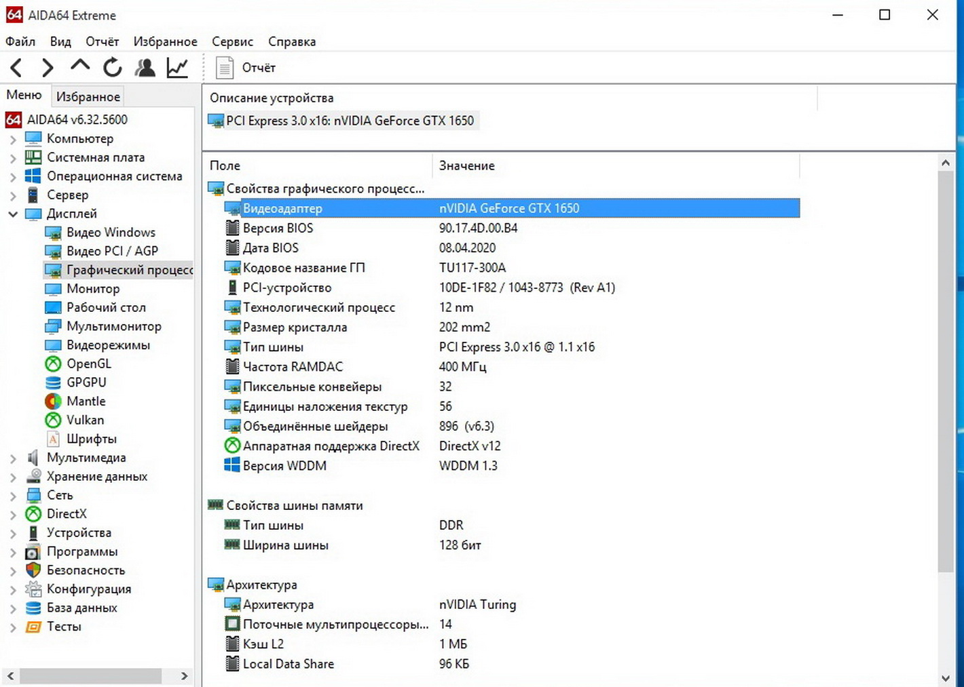
Task: Expand the Сервер tree node
Action: tap(13, 195)
